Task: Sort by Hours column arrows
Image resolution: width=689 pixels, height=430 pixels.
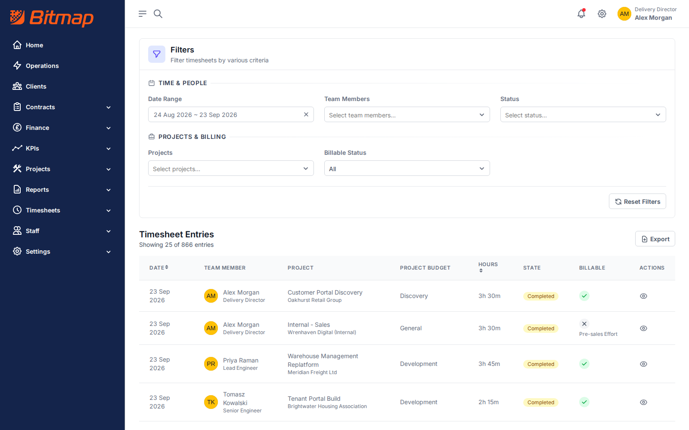Action: pyautogui.click(x=481, y=270)
